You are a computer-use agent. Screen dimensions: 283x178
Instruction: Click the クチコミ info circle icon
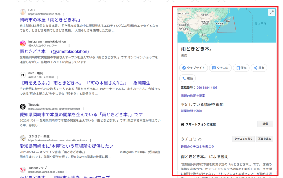click(x=200, y=140)
